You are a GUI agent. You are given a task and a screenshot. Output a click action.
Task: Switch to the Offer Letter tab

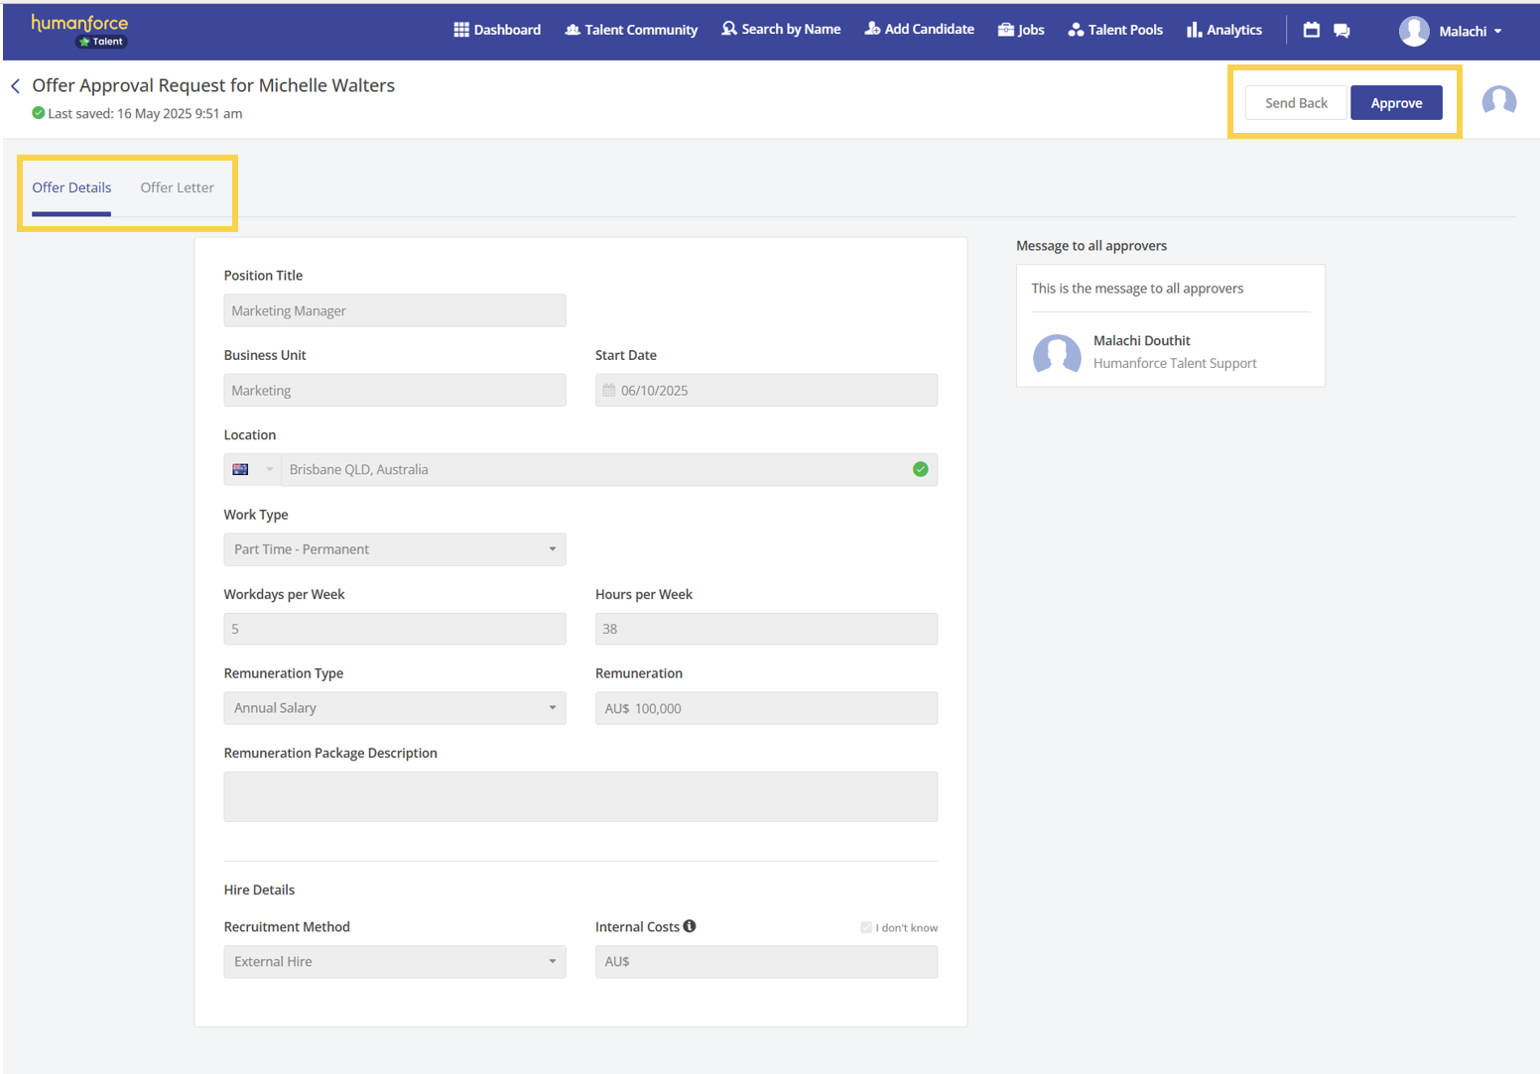[177, 187]
